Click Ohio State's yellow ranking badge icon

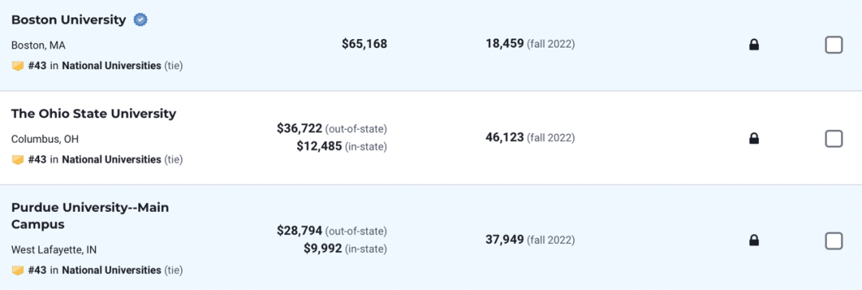point(18,160)
